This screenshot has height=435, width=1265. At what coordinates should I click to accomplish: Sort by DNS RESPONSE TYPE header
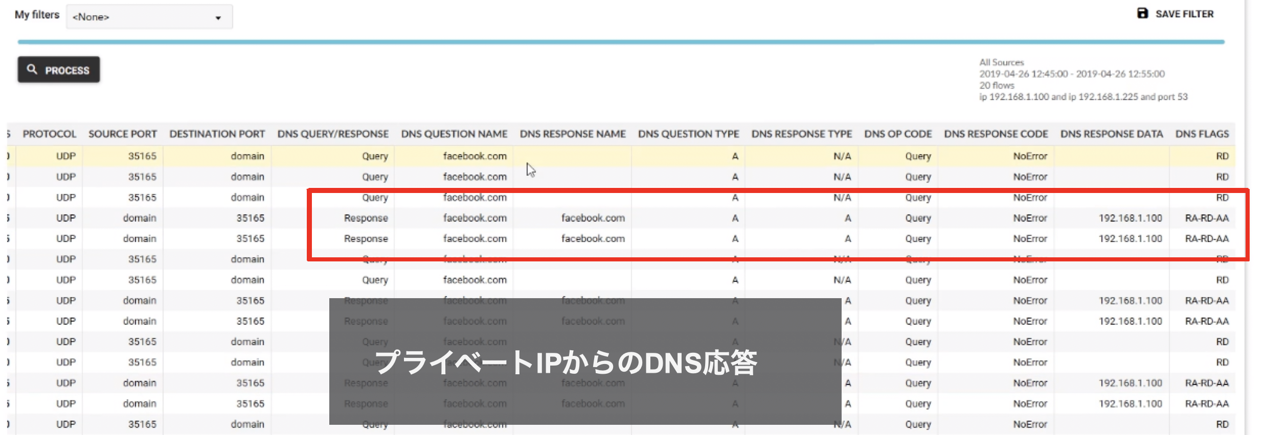[x=801, y=134]
